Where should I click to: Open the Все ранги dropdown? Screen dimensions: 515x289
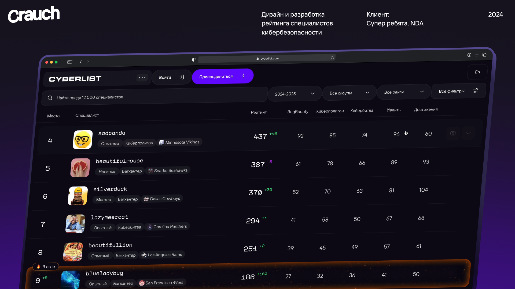tap(404, 92)
